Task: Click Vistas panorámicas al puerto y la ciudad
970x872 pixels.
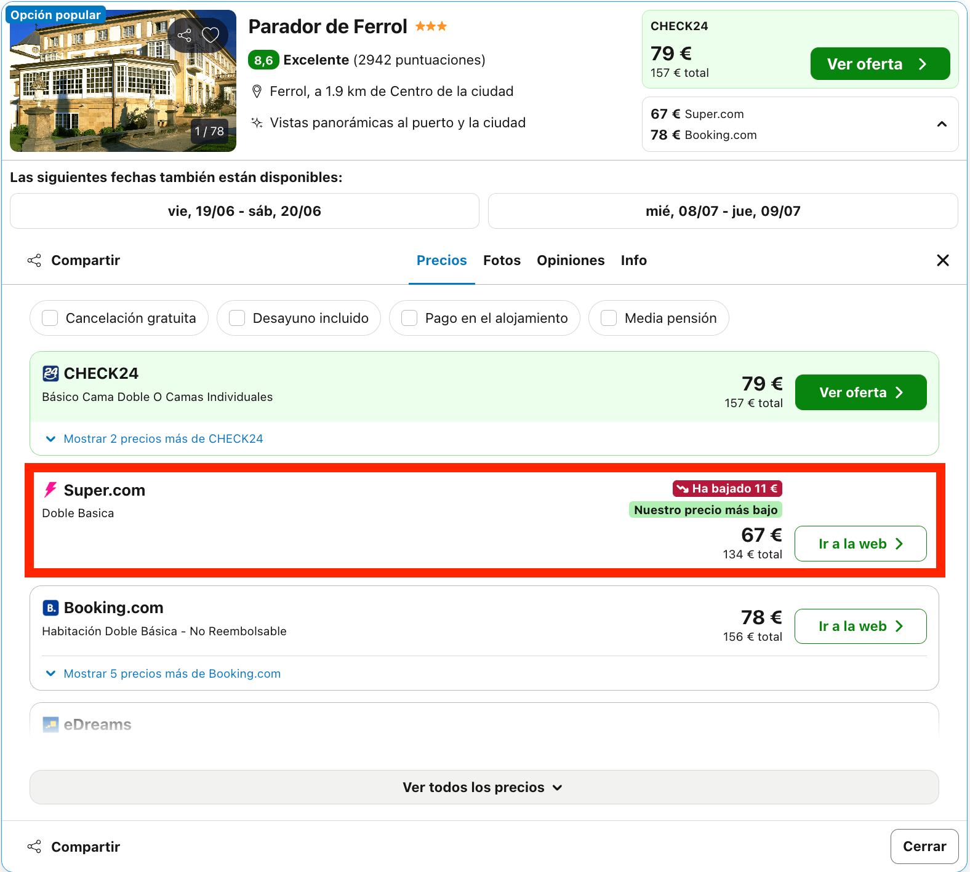Action: (x=398, y=122)
